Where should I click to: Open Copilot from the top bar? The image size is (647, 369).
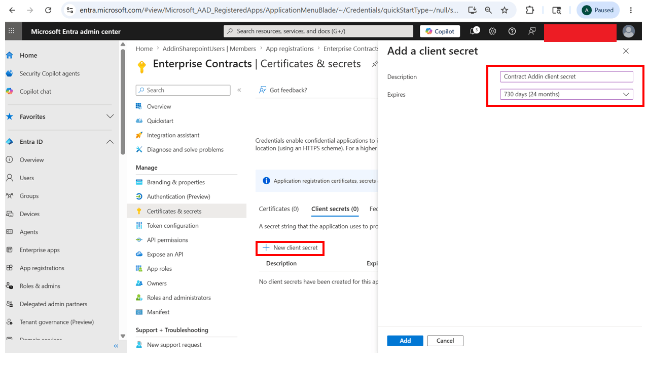tap(440, 31)
